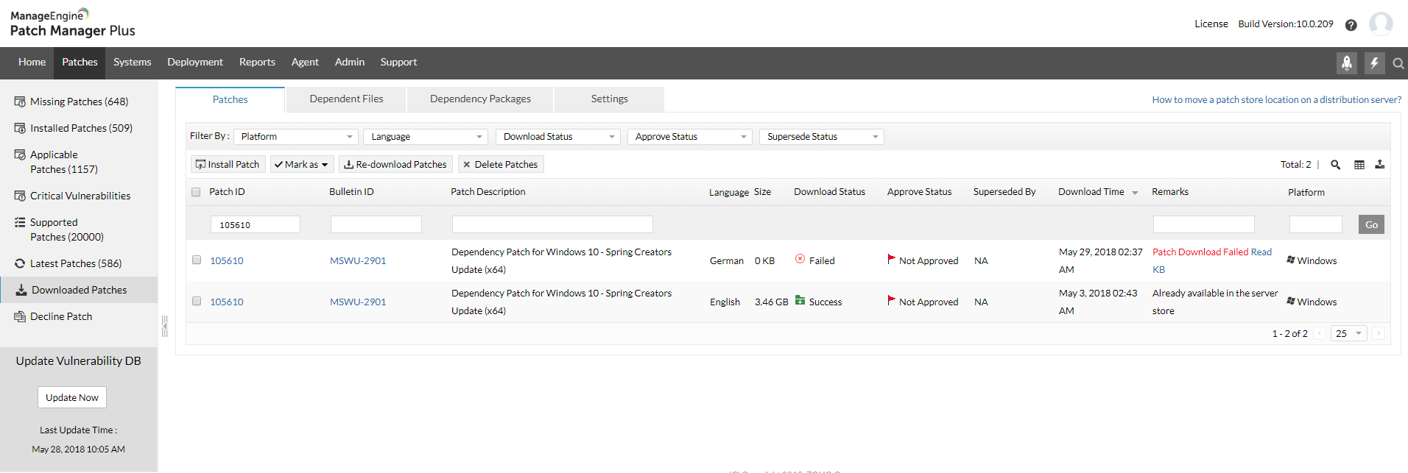This screenshot has height=473, width=1408.
Task: Open the help question mark icon
Action: 1351,25
